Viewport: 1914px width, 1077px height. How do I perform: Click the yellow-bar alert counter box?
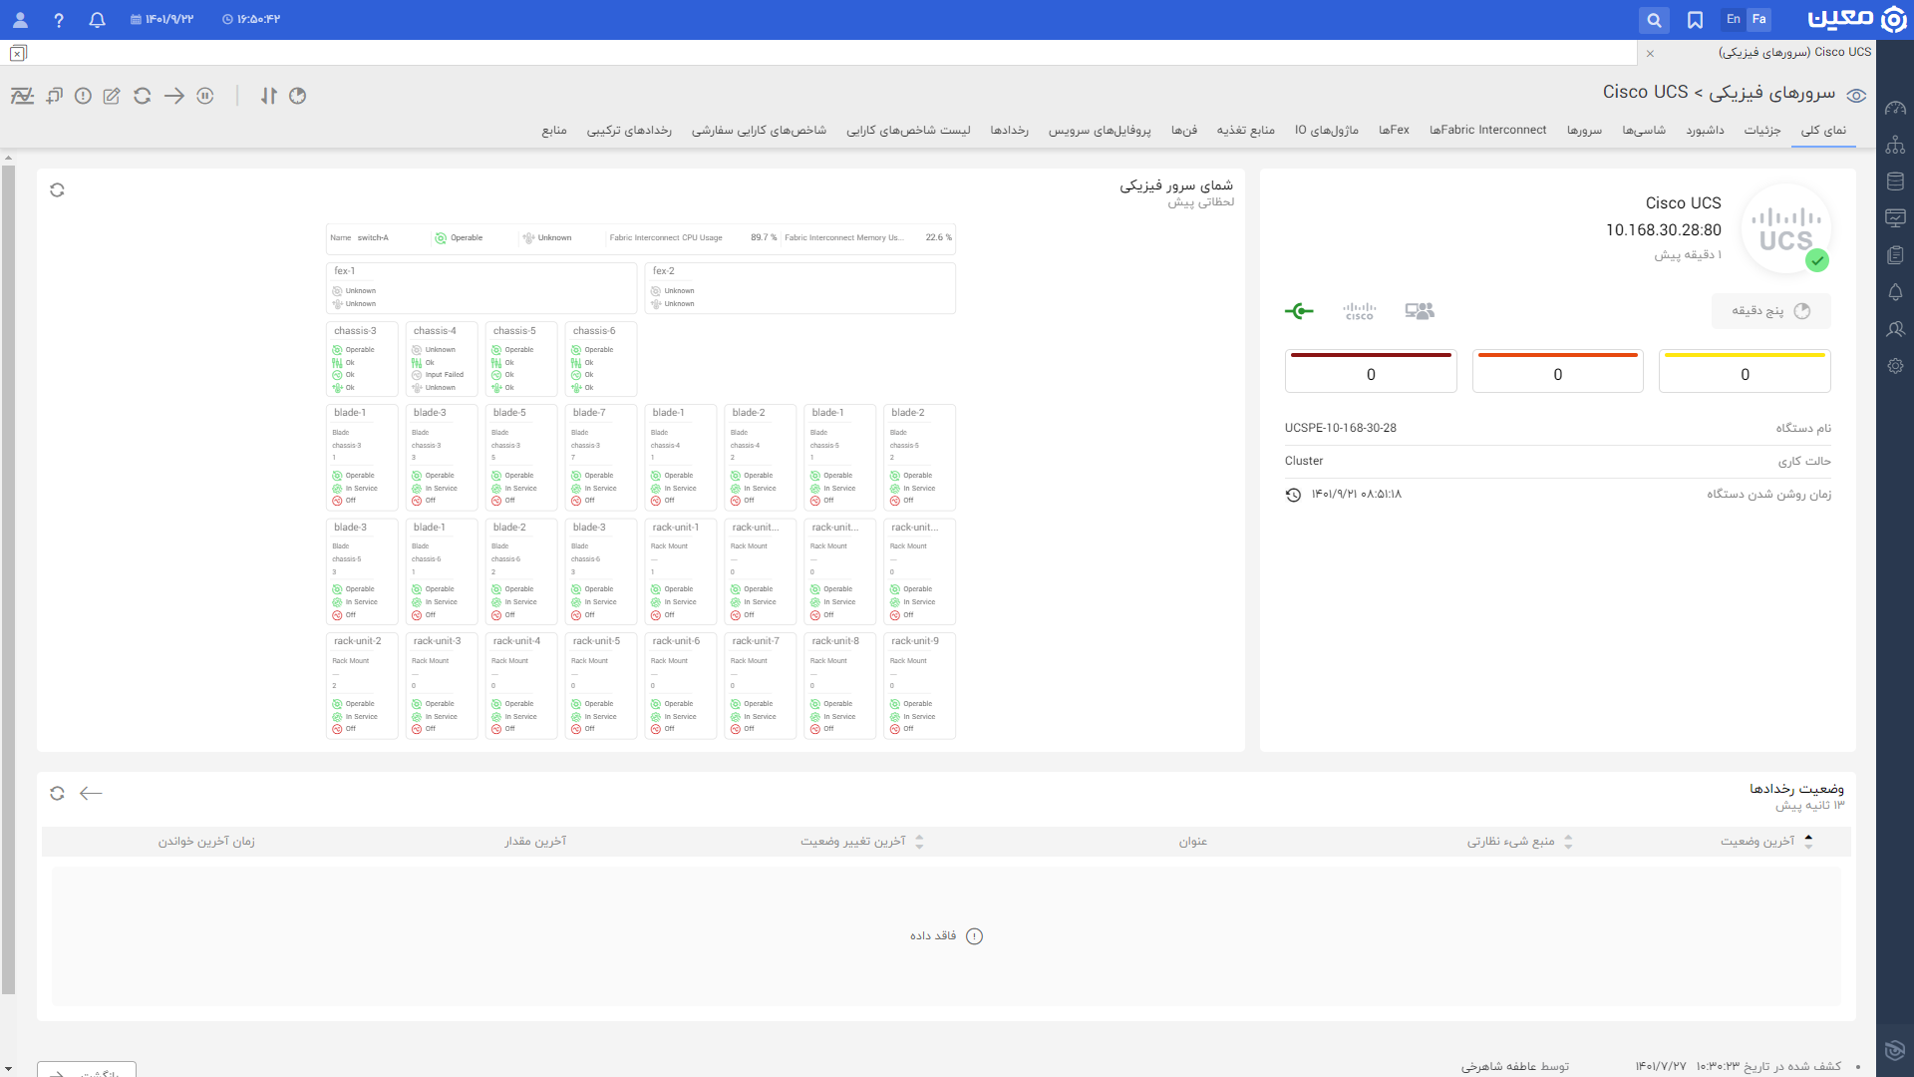point(1745,371)
